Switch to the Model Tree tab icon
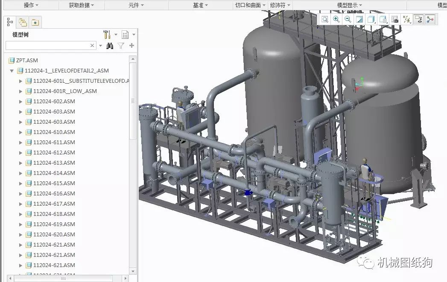The image size is (447, 282). coord(10,22)
